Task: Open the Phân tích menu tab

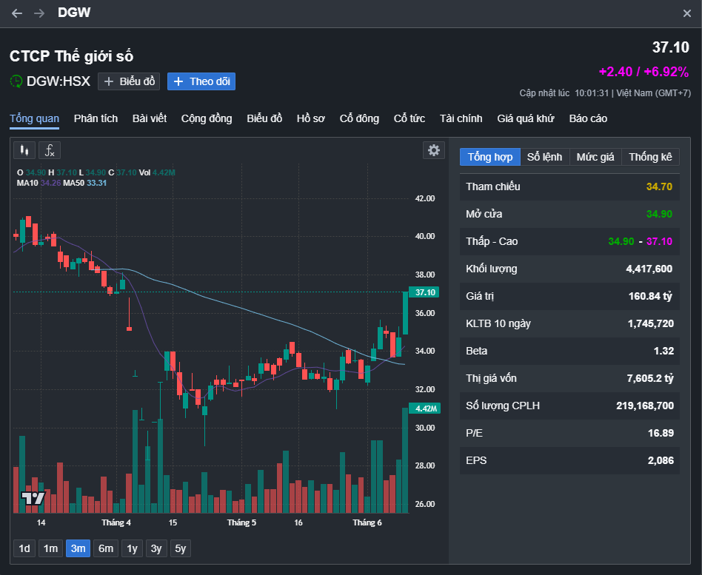Action: pos(96,118)
